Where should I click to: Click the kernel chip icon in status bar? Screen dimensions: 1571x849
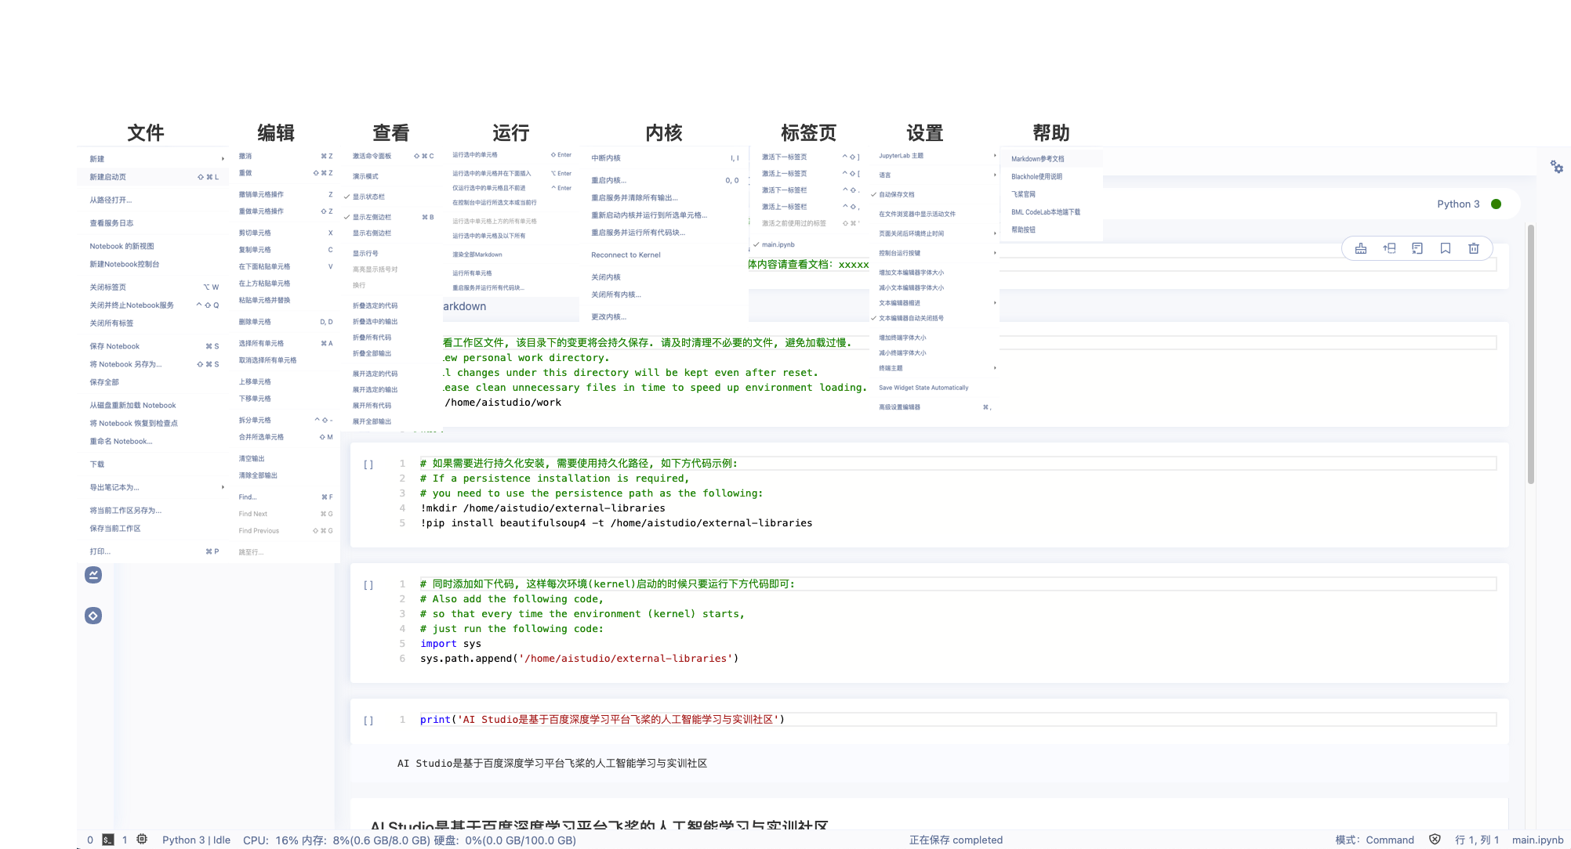click(142, 840)
